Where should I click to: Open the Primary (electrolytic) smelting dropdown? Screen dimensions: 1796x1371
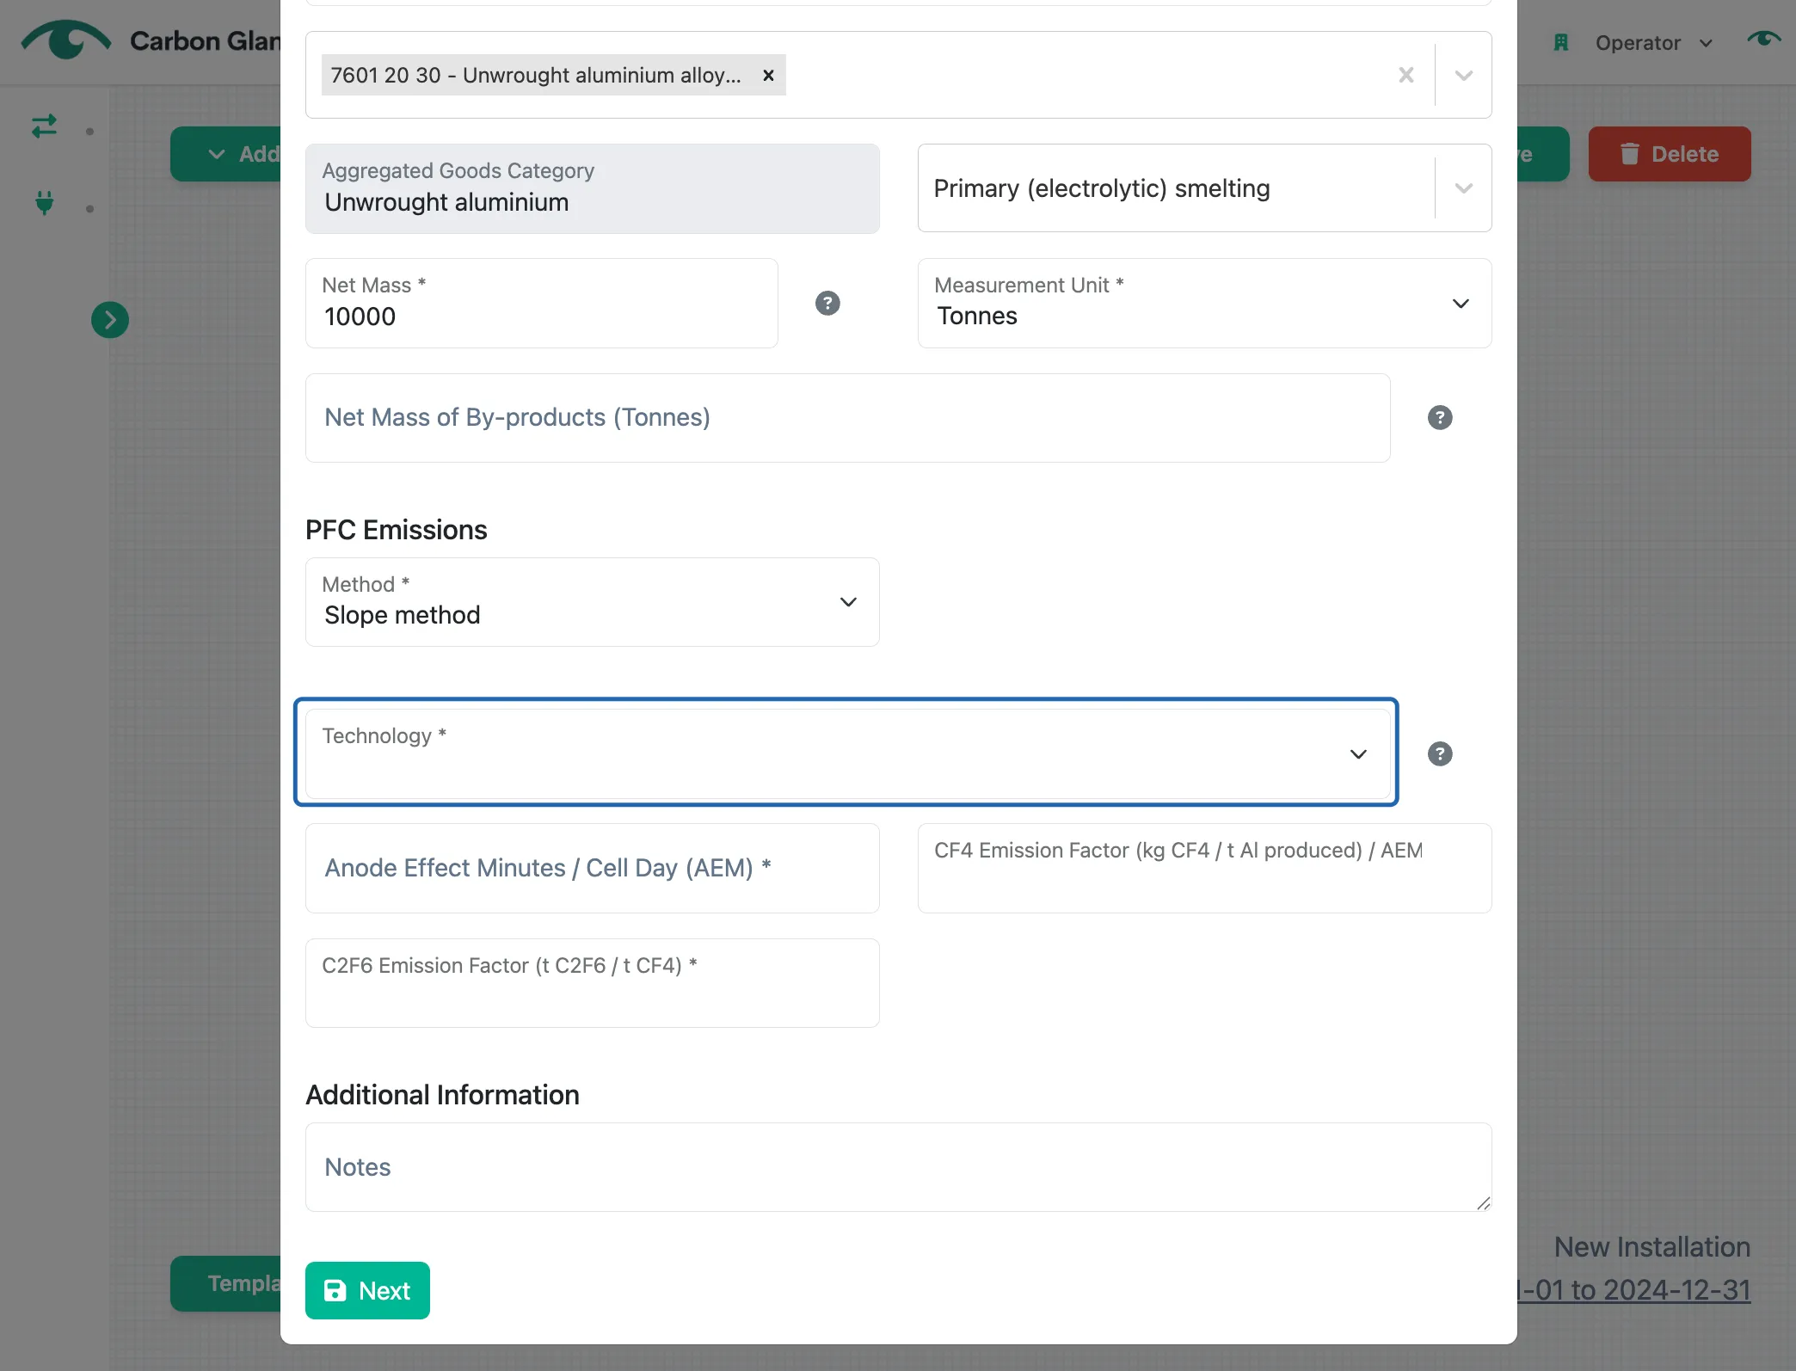coord(1204,188)
